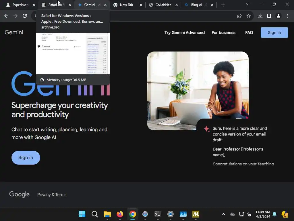Open Windows taskbar search

click(95, 214)
